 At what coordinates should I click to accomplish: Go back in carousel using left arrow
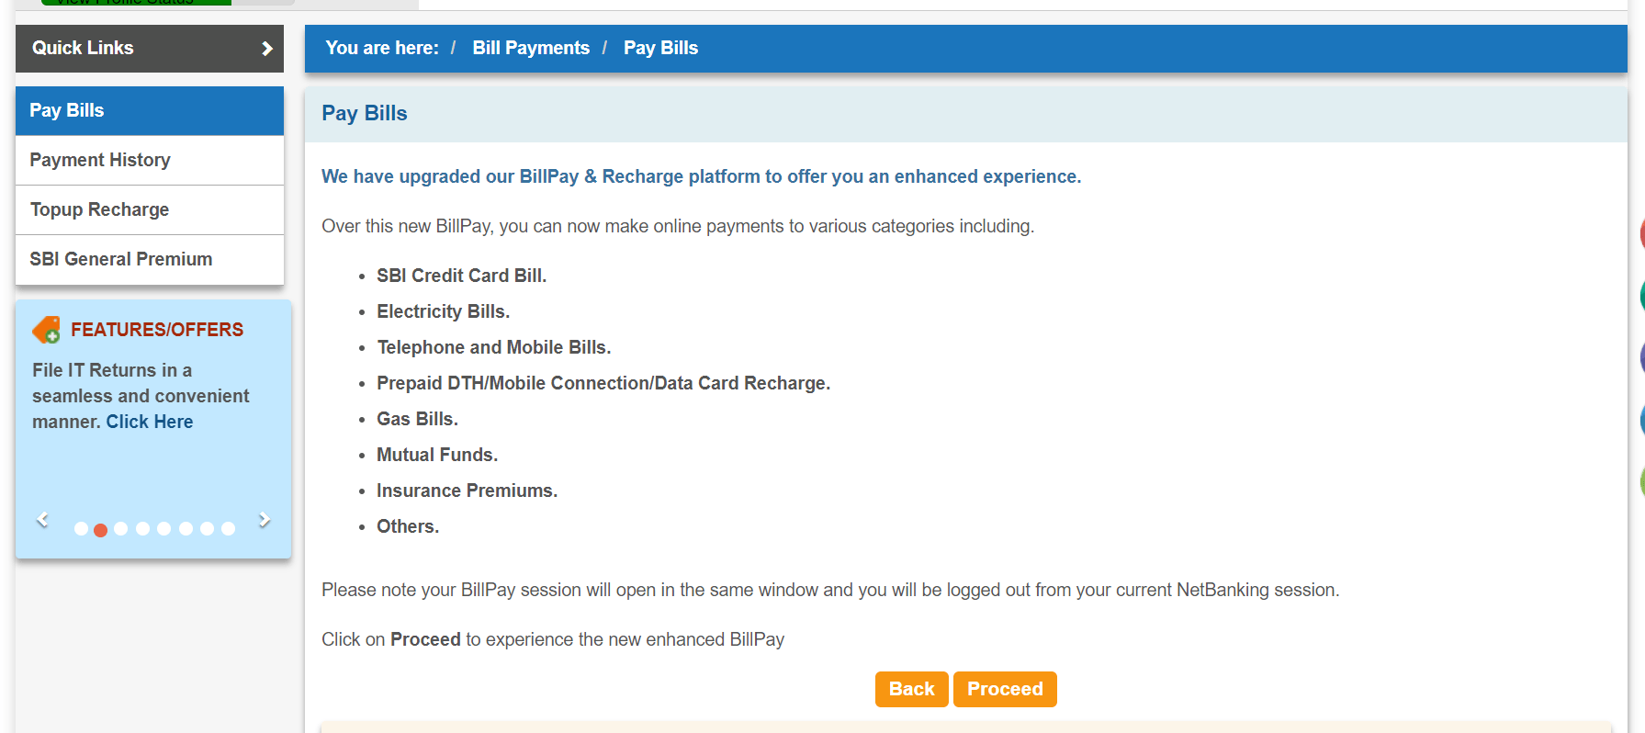pyautogui.click(x=43, y=519)
